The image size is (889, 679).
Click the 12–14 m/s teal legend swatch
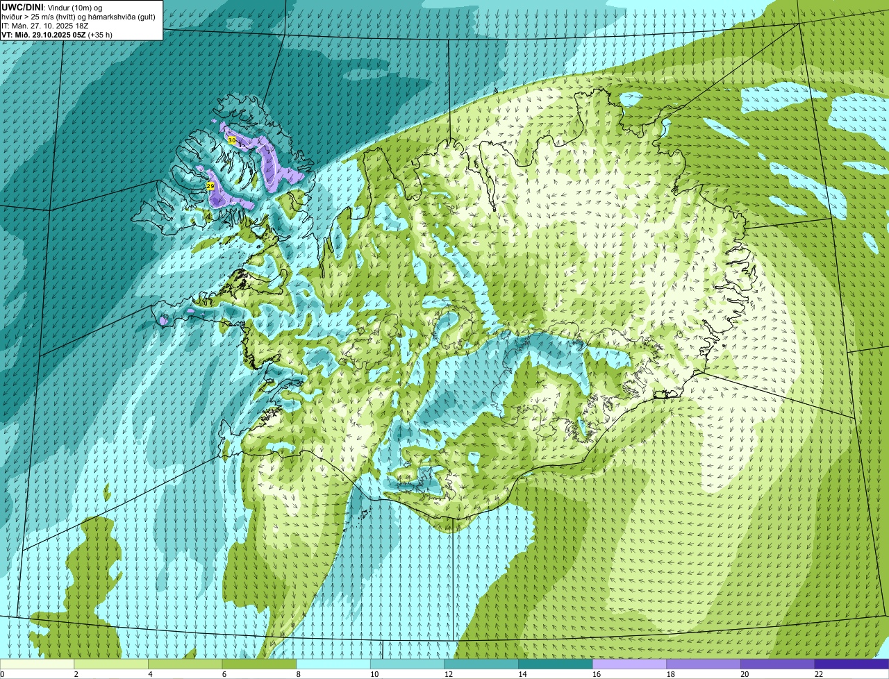pyautogui.click(x=481, y=664)
